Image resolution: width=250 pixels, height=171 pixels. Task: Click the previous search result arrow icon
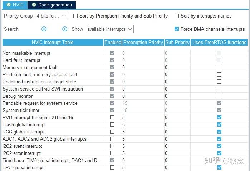[44, 29]
